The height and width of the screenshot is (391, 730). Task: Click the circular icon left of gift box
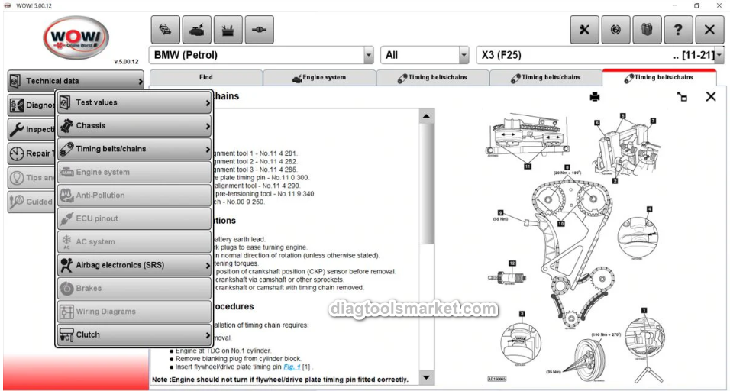(x=616, y=30)
